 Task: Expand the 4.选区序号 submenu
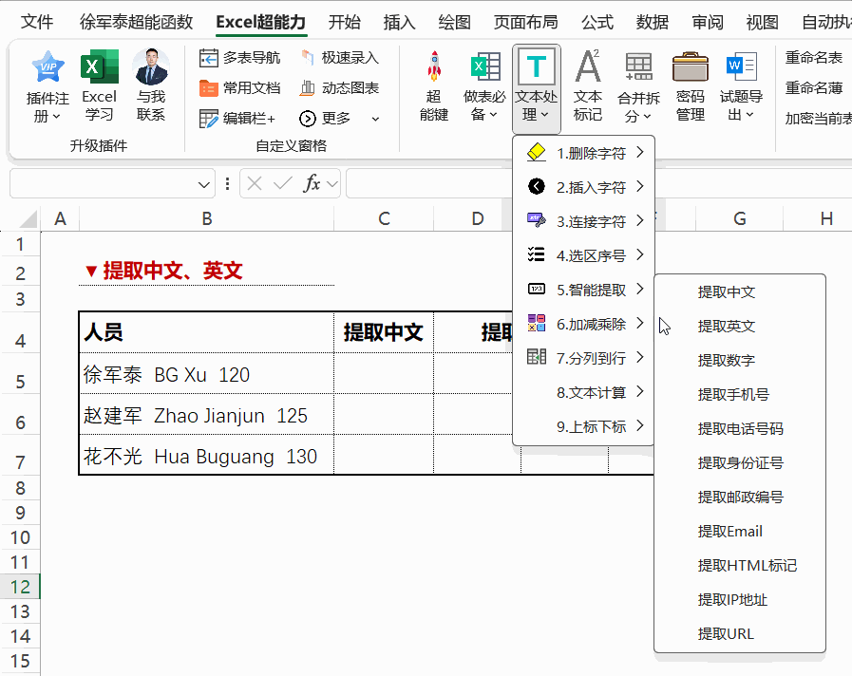640,254
